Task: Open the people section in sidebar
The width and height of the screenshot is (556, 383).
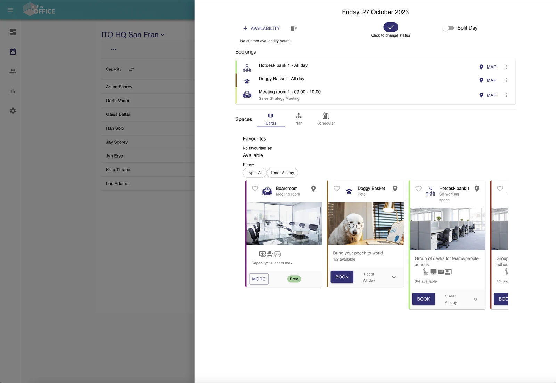Action: [13, 71]
